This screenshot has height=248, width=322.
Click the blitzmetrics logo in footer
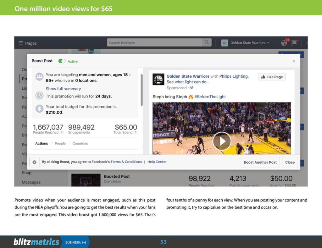(x=36, y=242)
